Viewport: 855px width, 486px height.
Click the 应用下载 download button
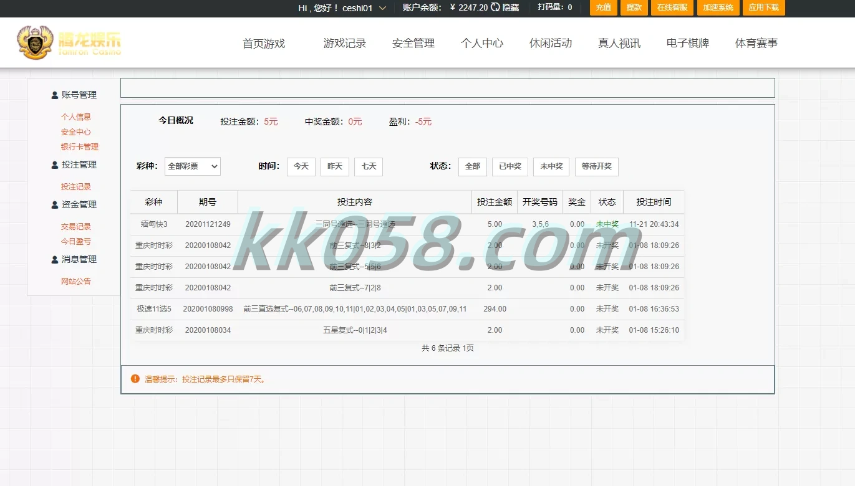(764, 7)
